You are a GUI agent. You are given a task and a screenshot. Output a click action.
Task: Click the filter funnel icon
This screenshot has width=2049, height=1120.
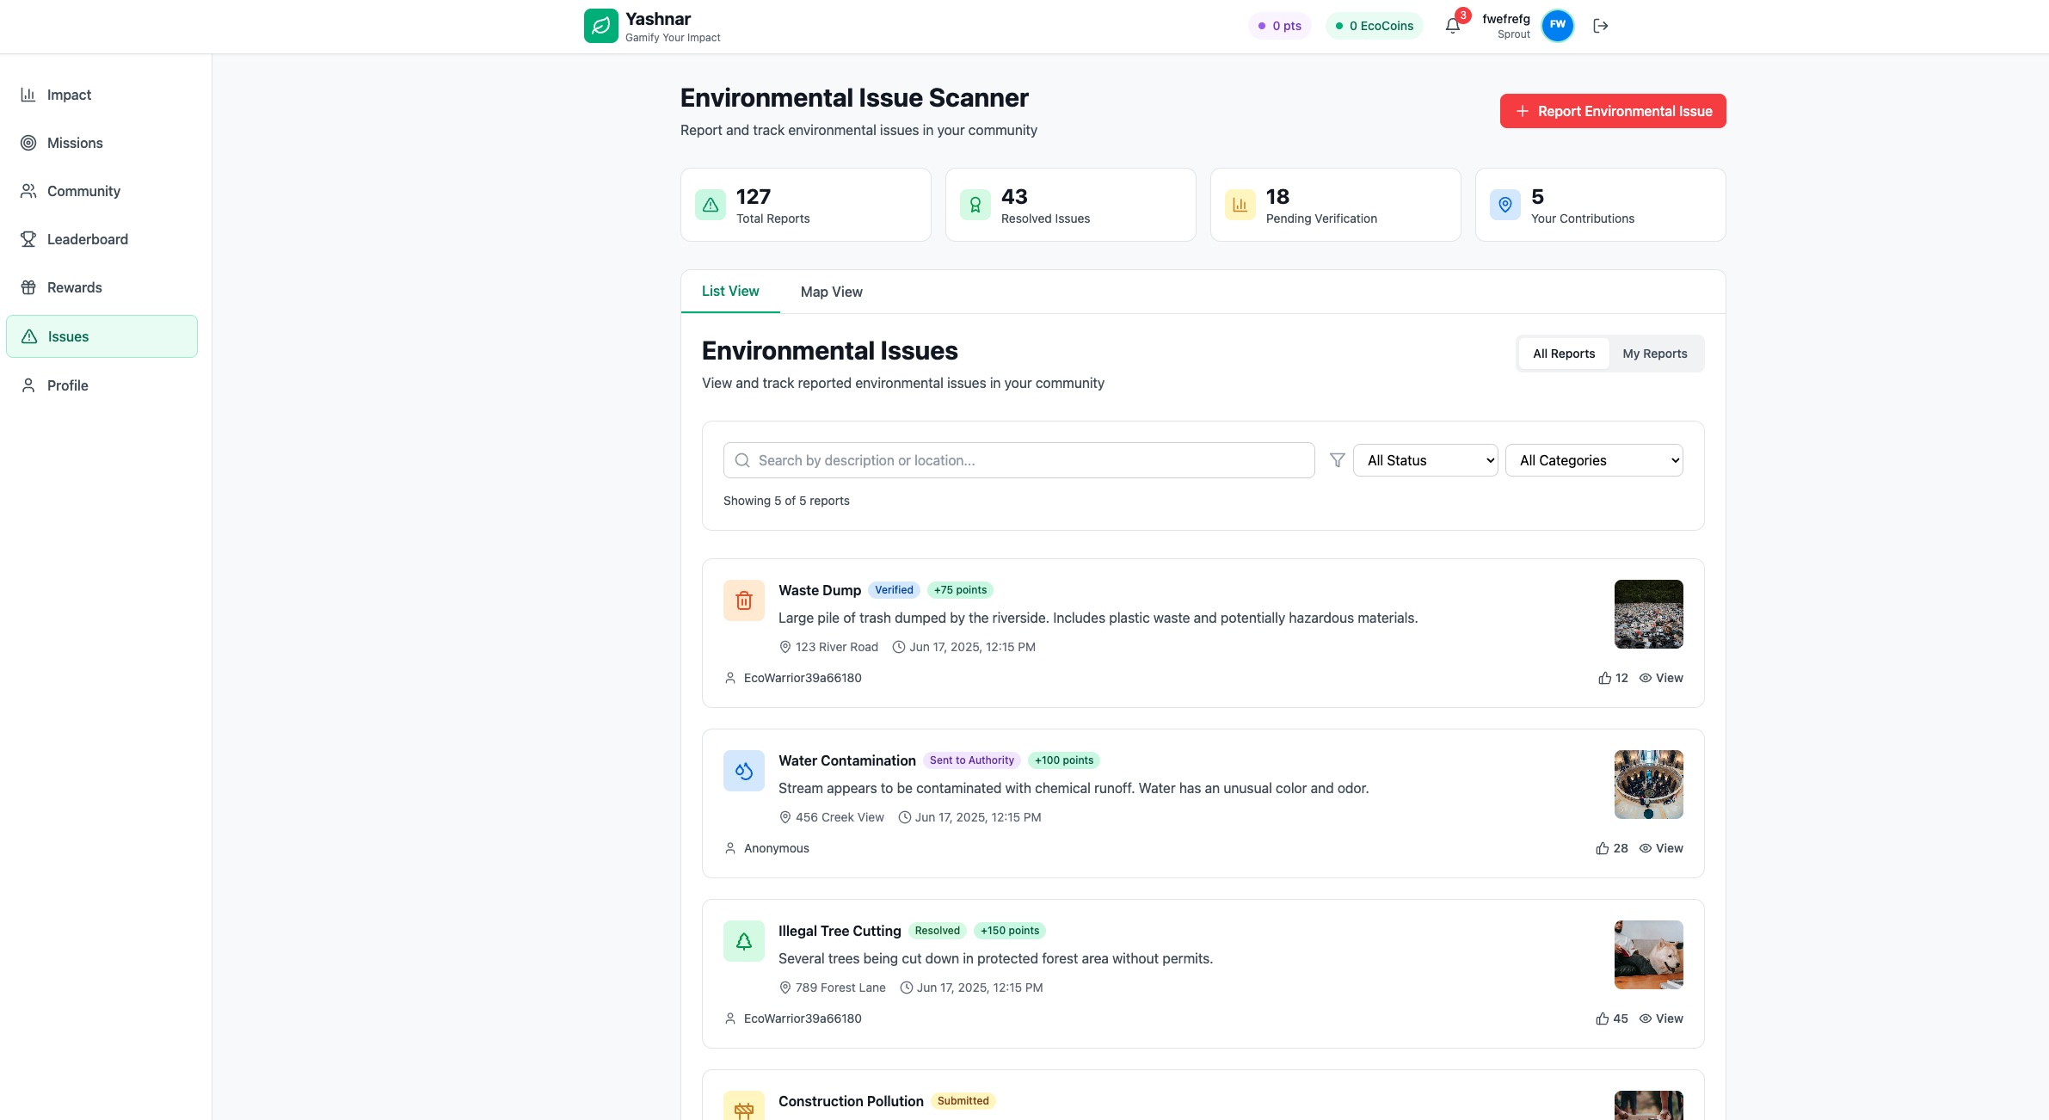coord(1337,460)
